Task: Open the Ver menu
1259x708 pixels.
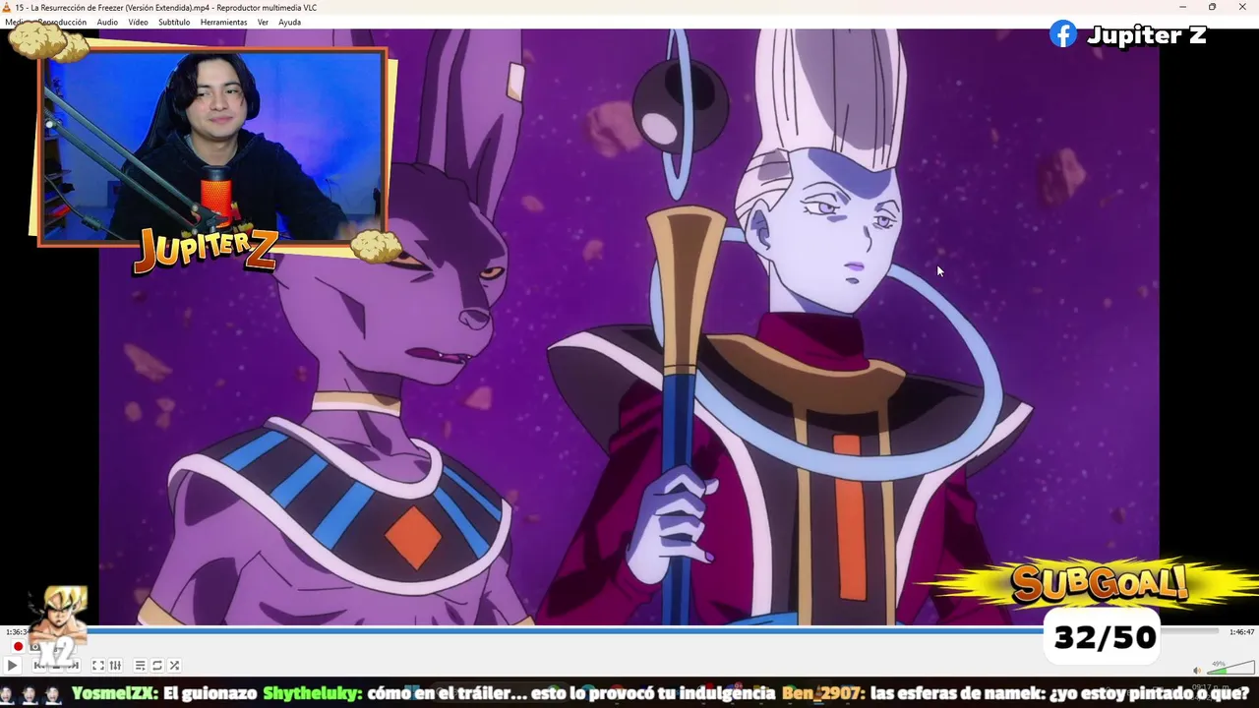Action: 263,22
